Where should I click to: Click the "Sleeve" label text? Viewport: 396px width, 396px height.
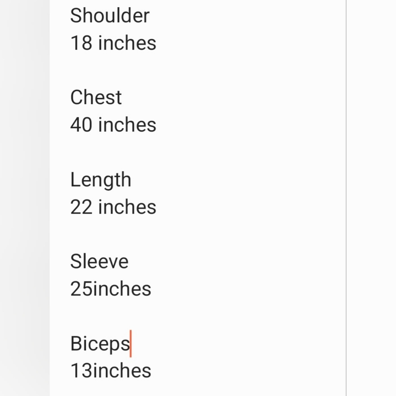click(99, 261)
